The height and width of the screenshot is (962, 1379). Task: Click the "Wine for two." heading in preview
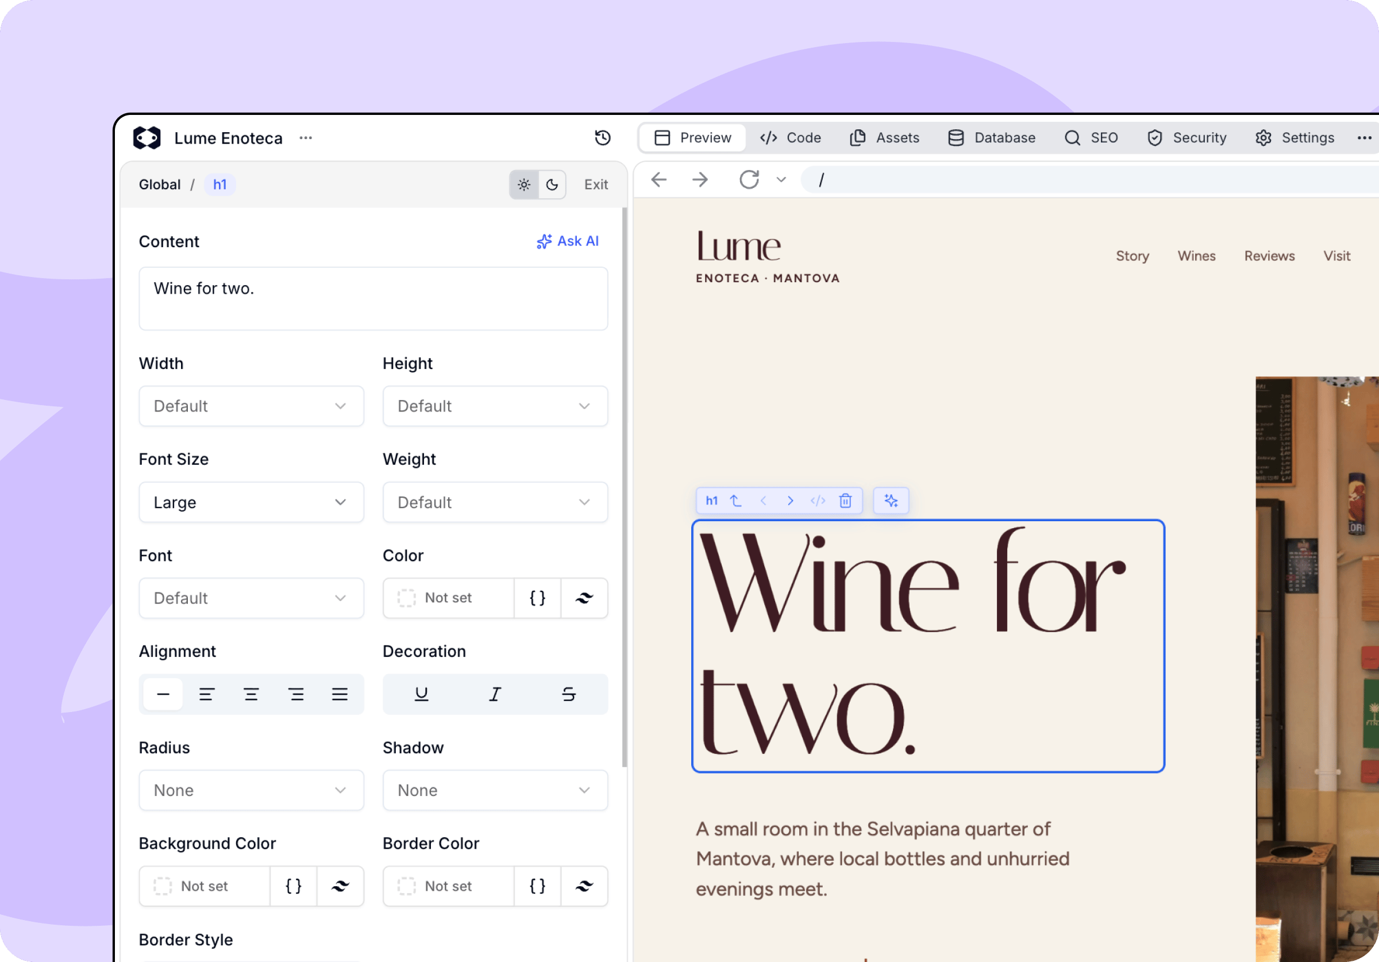(928, 646)
